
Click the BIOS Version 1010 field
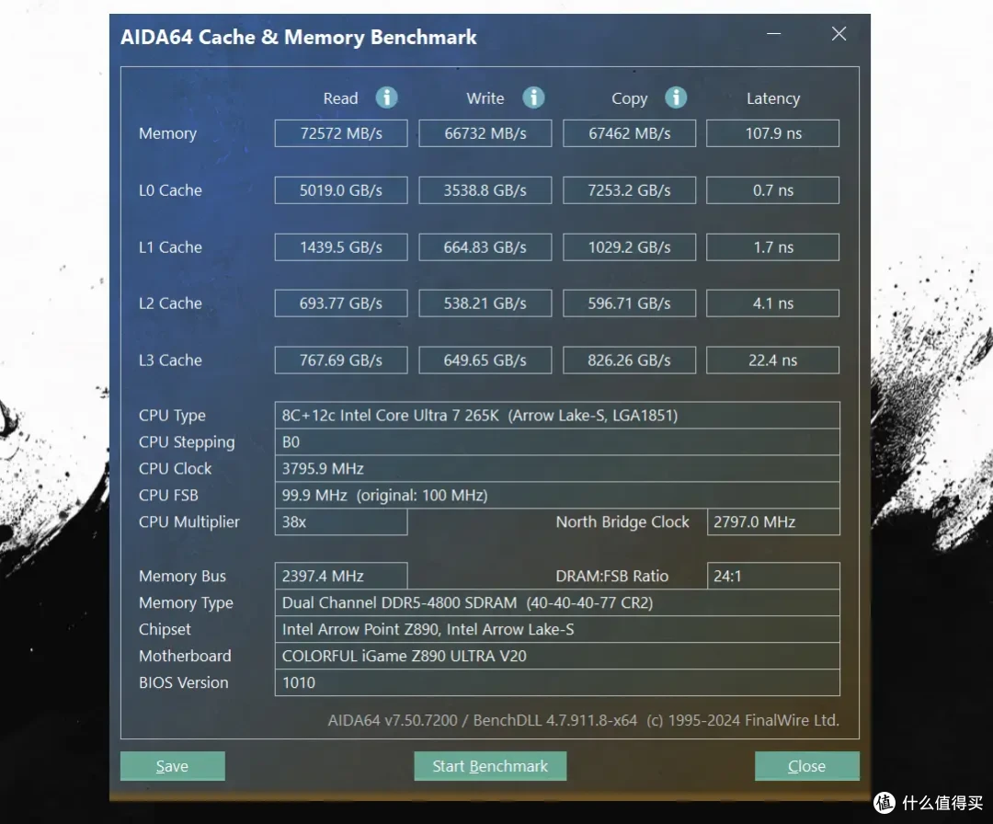point(557,682)
